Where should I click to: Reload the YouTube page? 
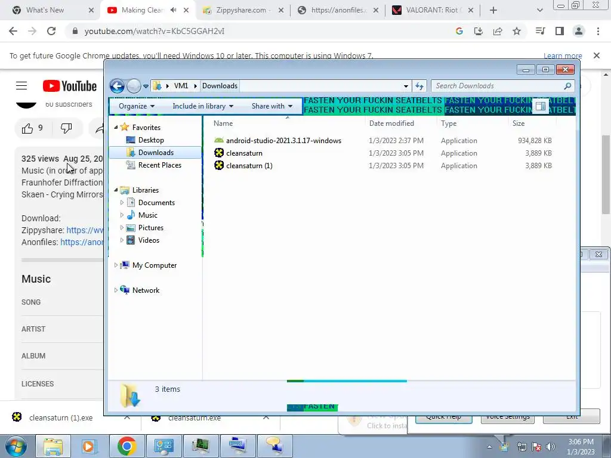point(51,31)
